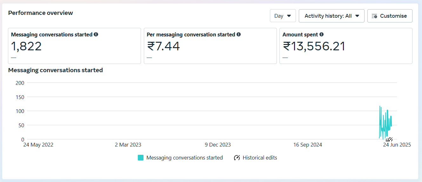Screen dimensions: 422x182
Task: Click the 24 Jun 2025 axis label
Action: click(397, 145)
